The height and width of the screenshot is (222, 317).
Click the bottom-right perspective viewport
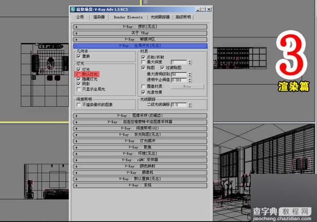264,171
